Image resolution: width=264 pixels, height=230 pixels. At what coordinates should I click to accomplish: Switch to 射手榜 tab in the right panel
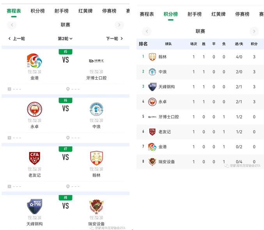[x=195, y=14]
